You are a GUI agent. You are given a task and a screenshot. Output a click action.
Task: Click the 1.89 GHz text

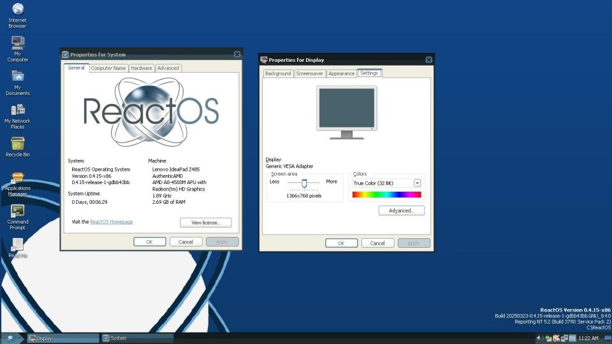[x=161, y=196]
